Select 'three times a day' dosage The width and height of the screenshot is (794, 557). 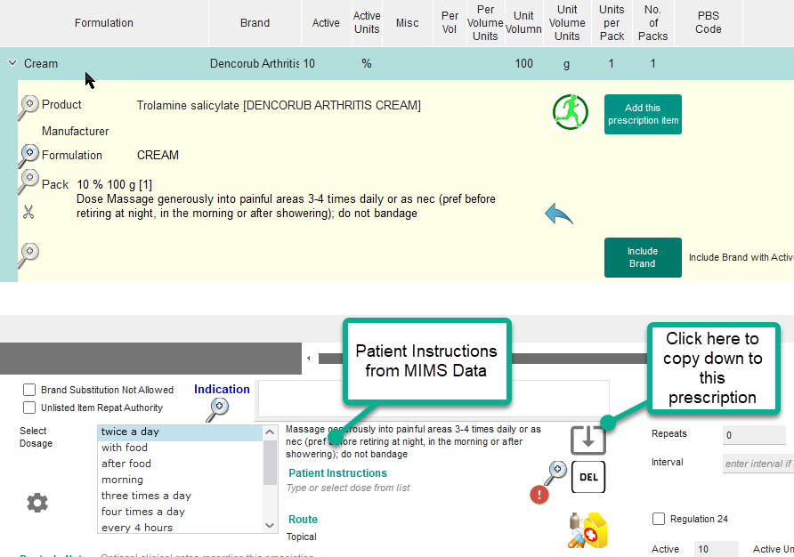180,496
